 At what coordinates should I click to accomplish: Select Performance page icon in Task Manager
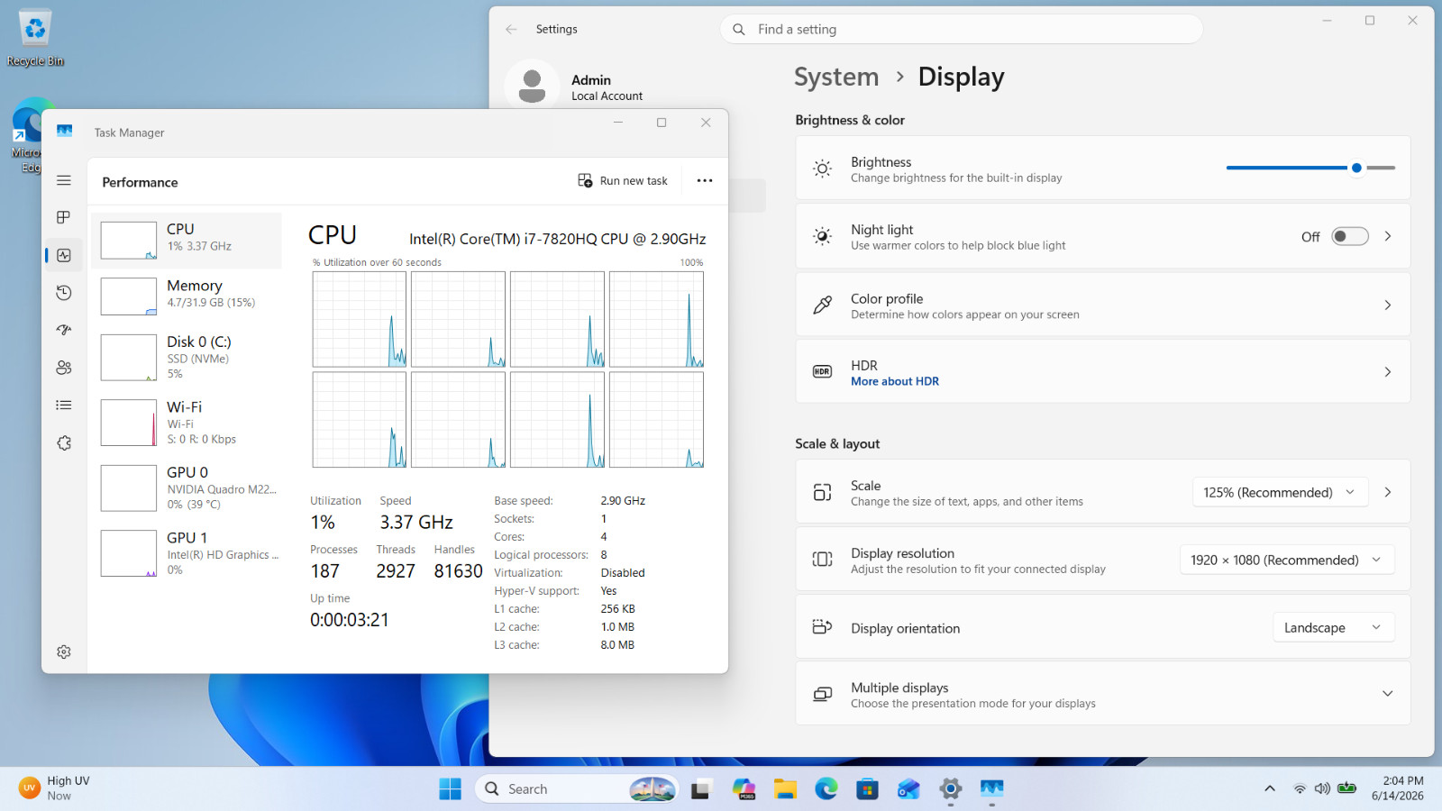pos(64,255)
